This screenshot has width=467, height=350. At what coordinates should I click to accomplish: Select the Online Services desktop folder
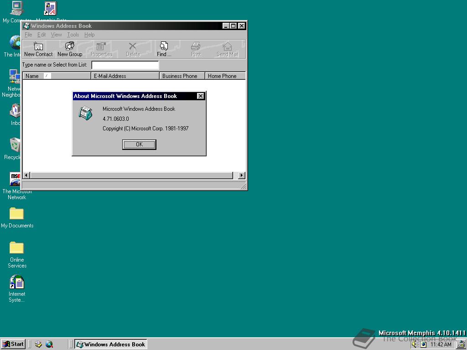coord(17,255)
